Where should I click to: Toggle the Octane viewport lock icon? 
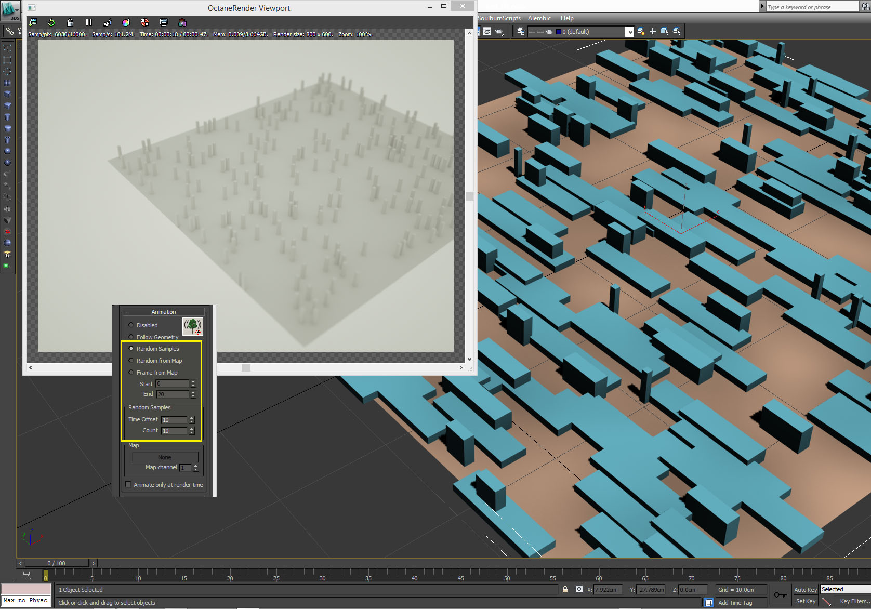[70, 22]
